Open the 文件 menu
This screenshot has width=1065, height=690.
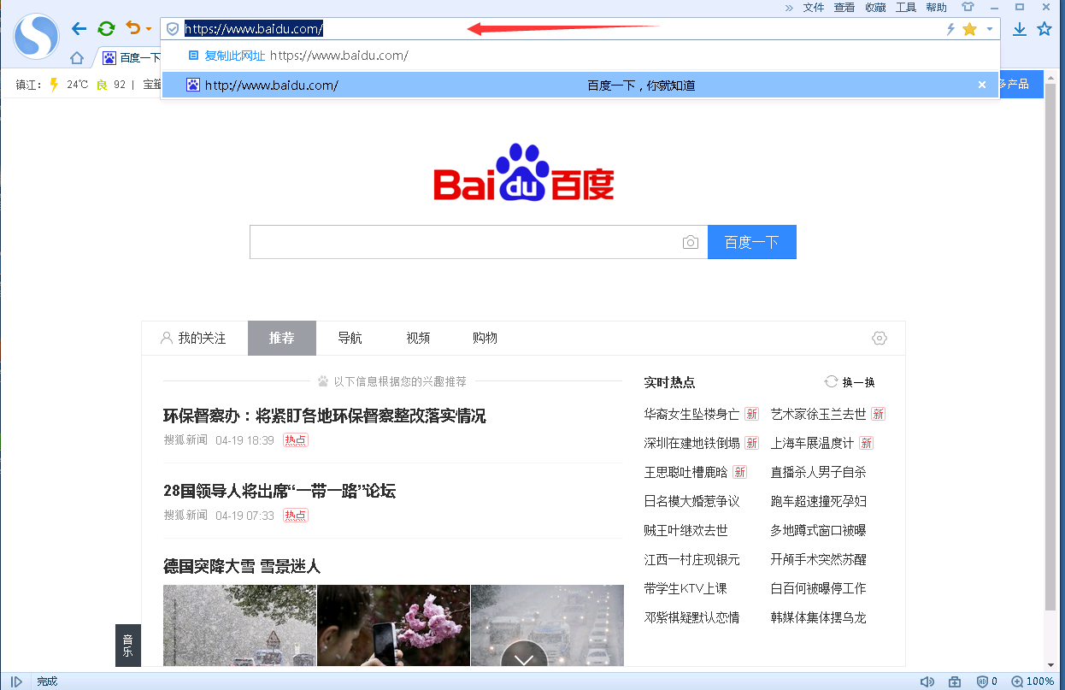(814, 8)
